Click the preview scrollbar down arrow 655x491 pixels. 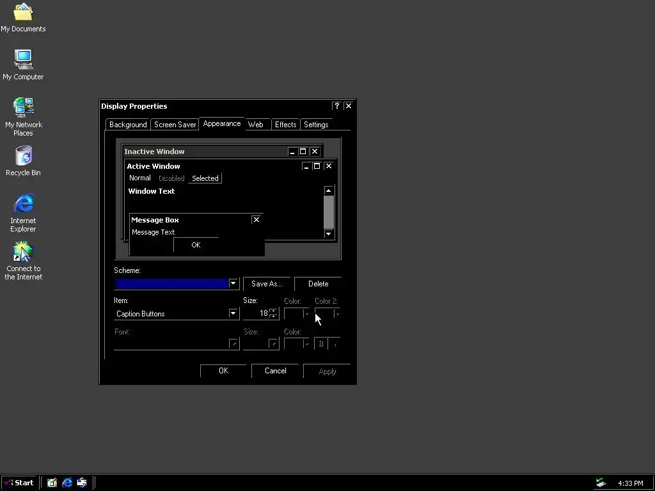pyautogui.click(x=329, y=233)
